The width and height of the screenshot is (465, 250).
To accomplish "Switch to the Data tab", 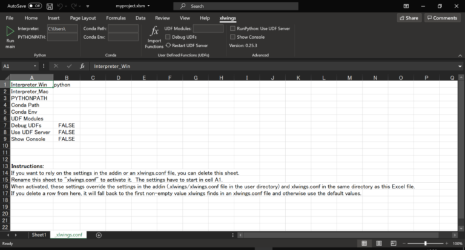I will pos(140,18).
